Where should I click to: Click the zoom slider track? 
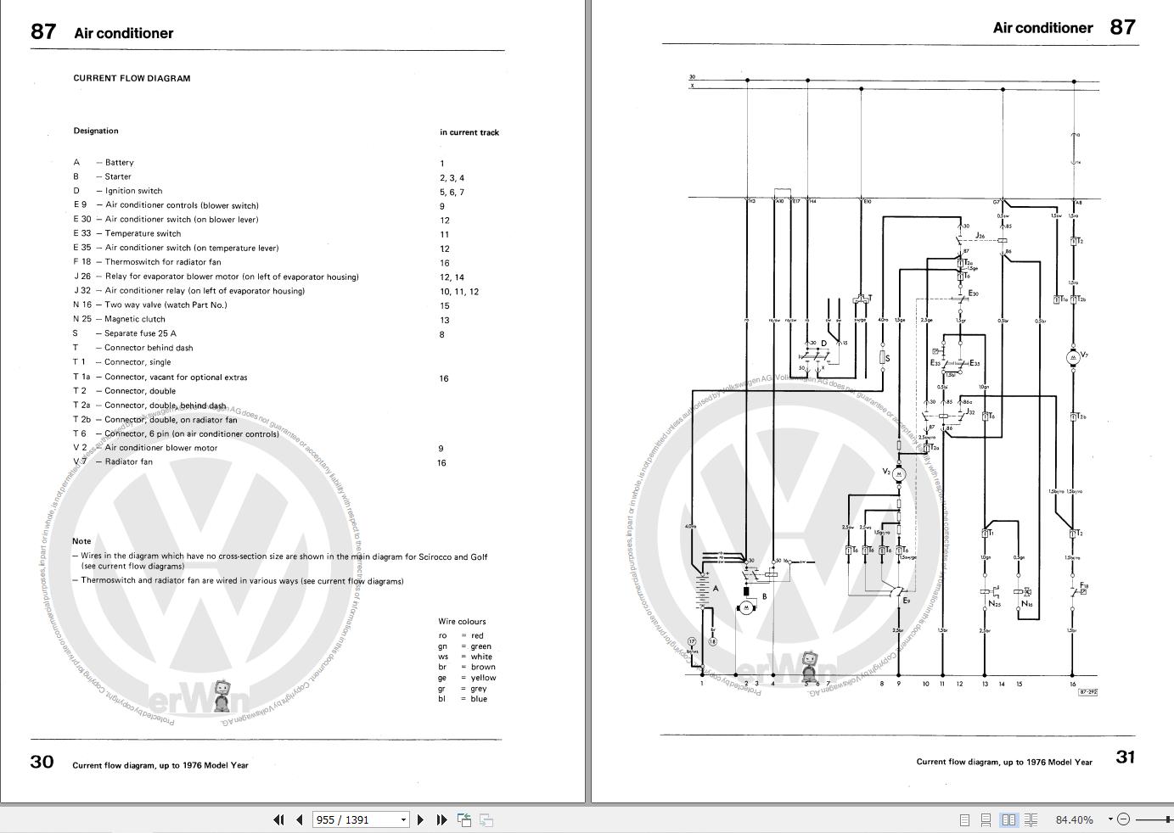(x=1154, y=819)
